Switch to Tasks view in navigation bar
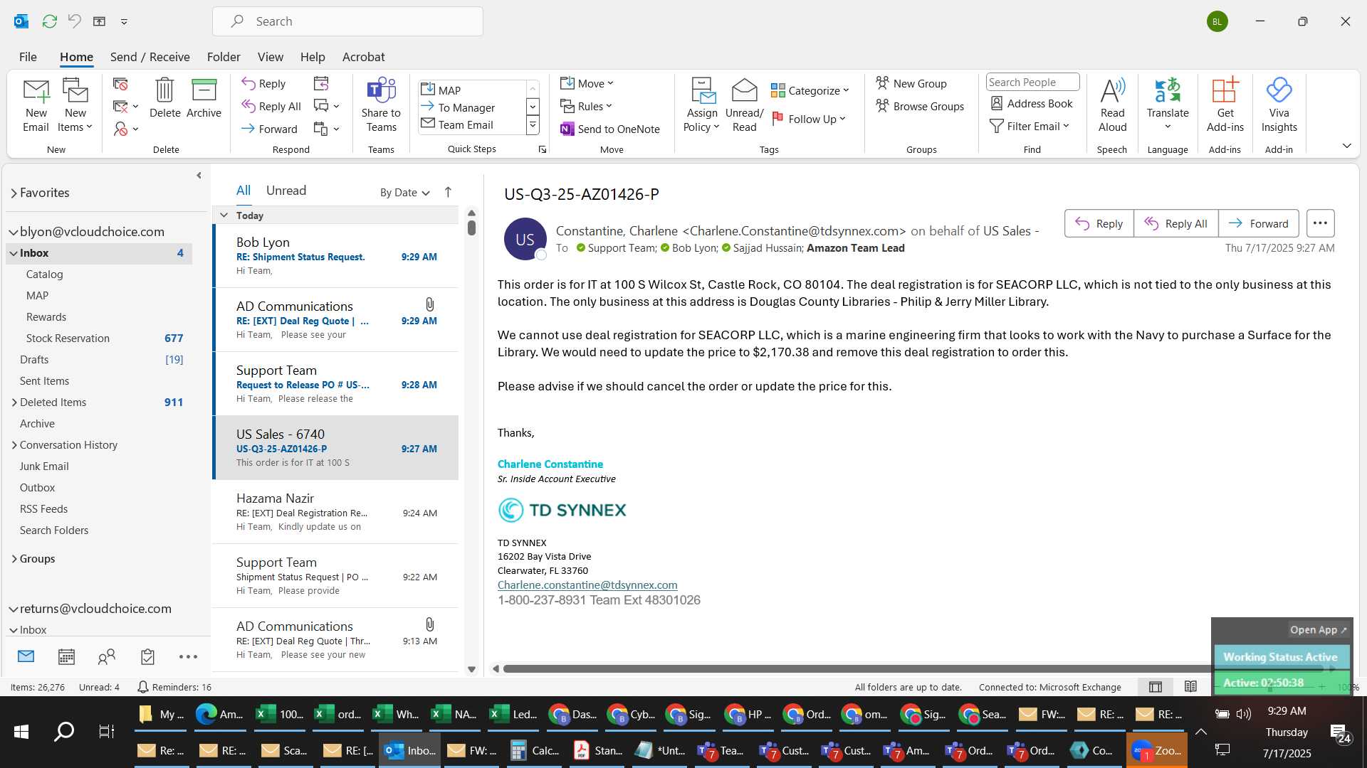Viewport: 1367px width, 768px height. coord(147,656)
